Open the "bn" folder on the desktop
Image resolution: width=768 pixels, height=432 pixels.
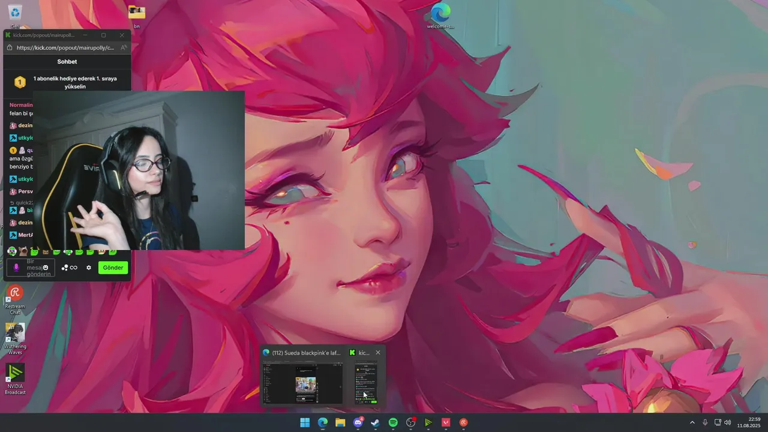pyautogui.click(x=137, y=16)
